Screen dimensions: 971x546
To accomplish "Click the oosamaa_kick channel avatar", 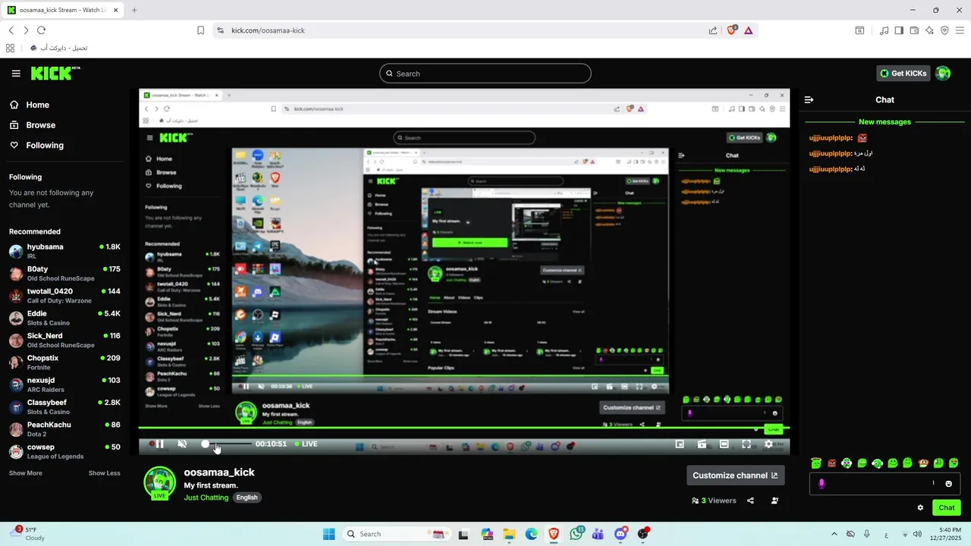I will click(159, 482).
